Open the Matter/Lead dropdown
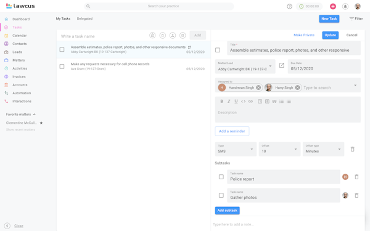The height and width of the screenshot is (231, 370). (x=245, y=67)
